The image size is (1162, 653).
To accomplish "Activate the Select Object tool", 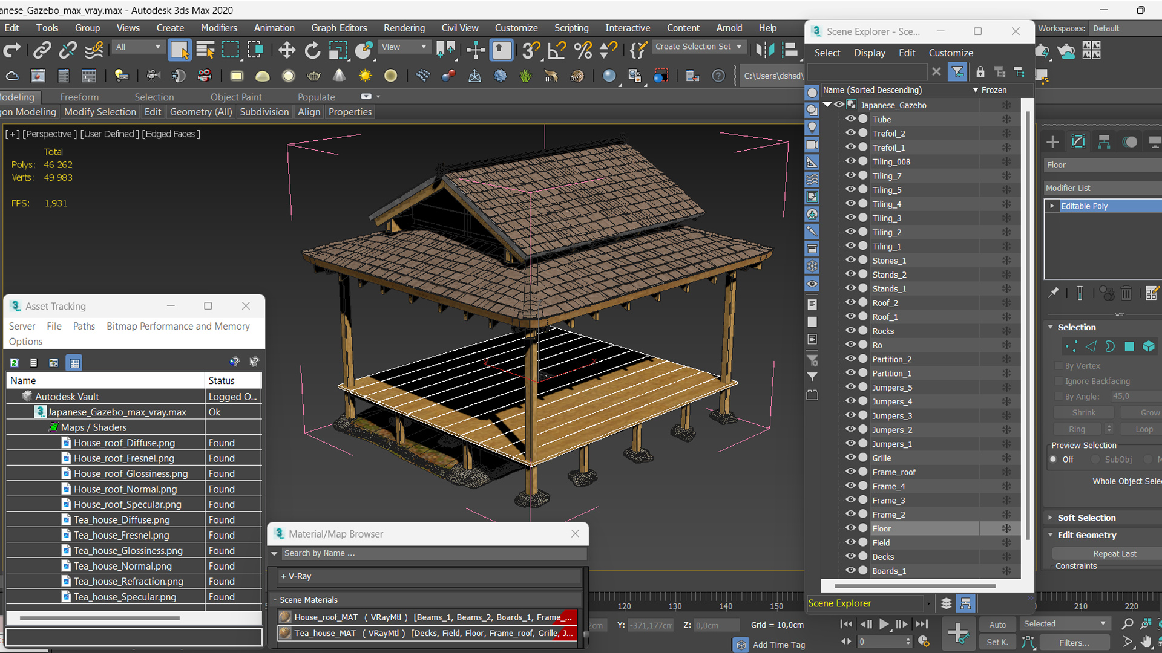I will (x=179, y=50).
